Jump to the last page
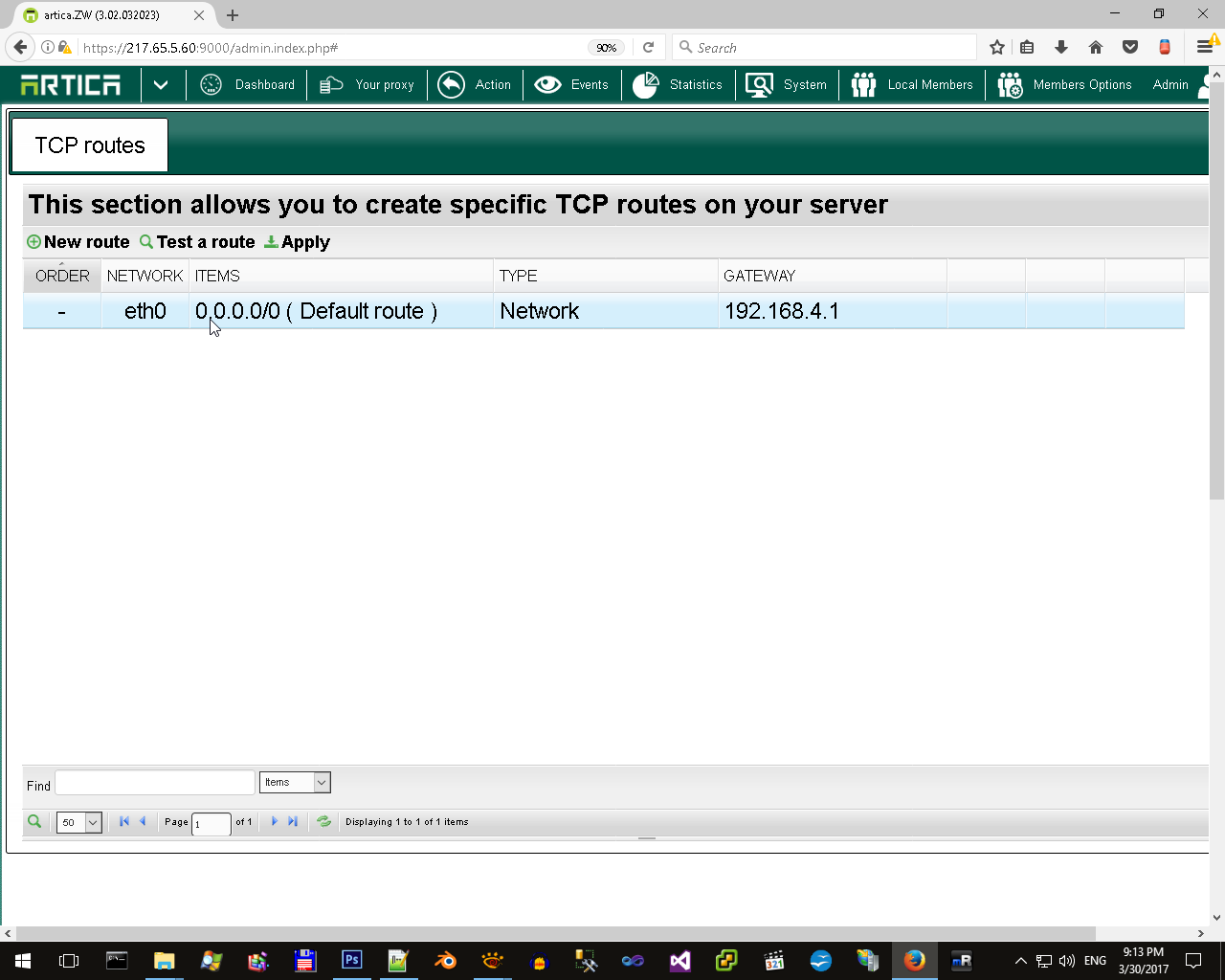 point(293,821)
